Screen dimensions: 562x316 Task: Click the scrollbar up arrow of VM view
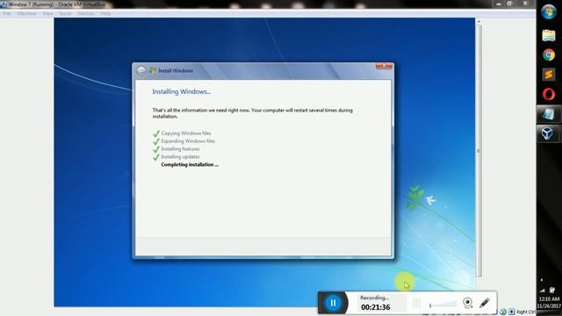[479, 21]
